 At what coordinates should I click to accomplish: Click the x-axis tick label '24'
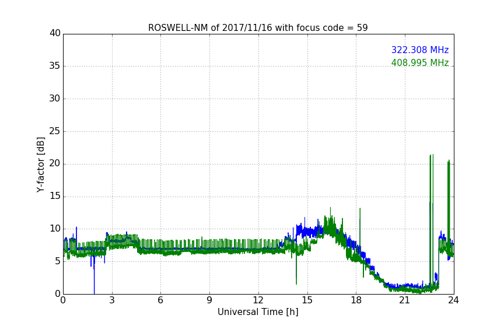coord(453,300)
